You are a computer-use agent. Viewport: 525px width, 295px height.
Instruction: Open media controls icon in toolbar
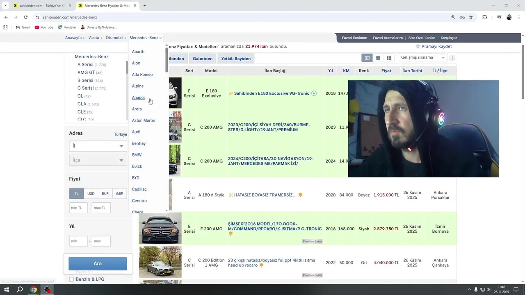(499, 17)
